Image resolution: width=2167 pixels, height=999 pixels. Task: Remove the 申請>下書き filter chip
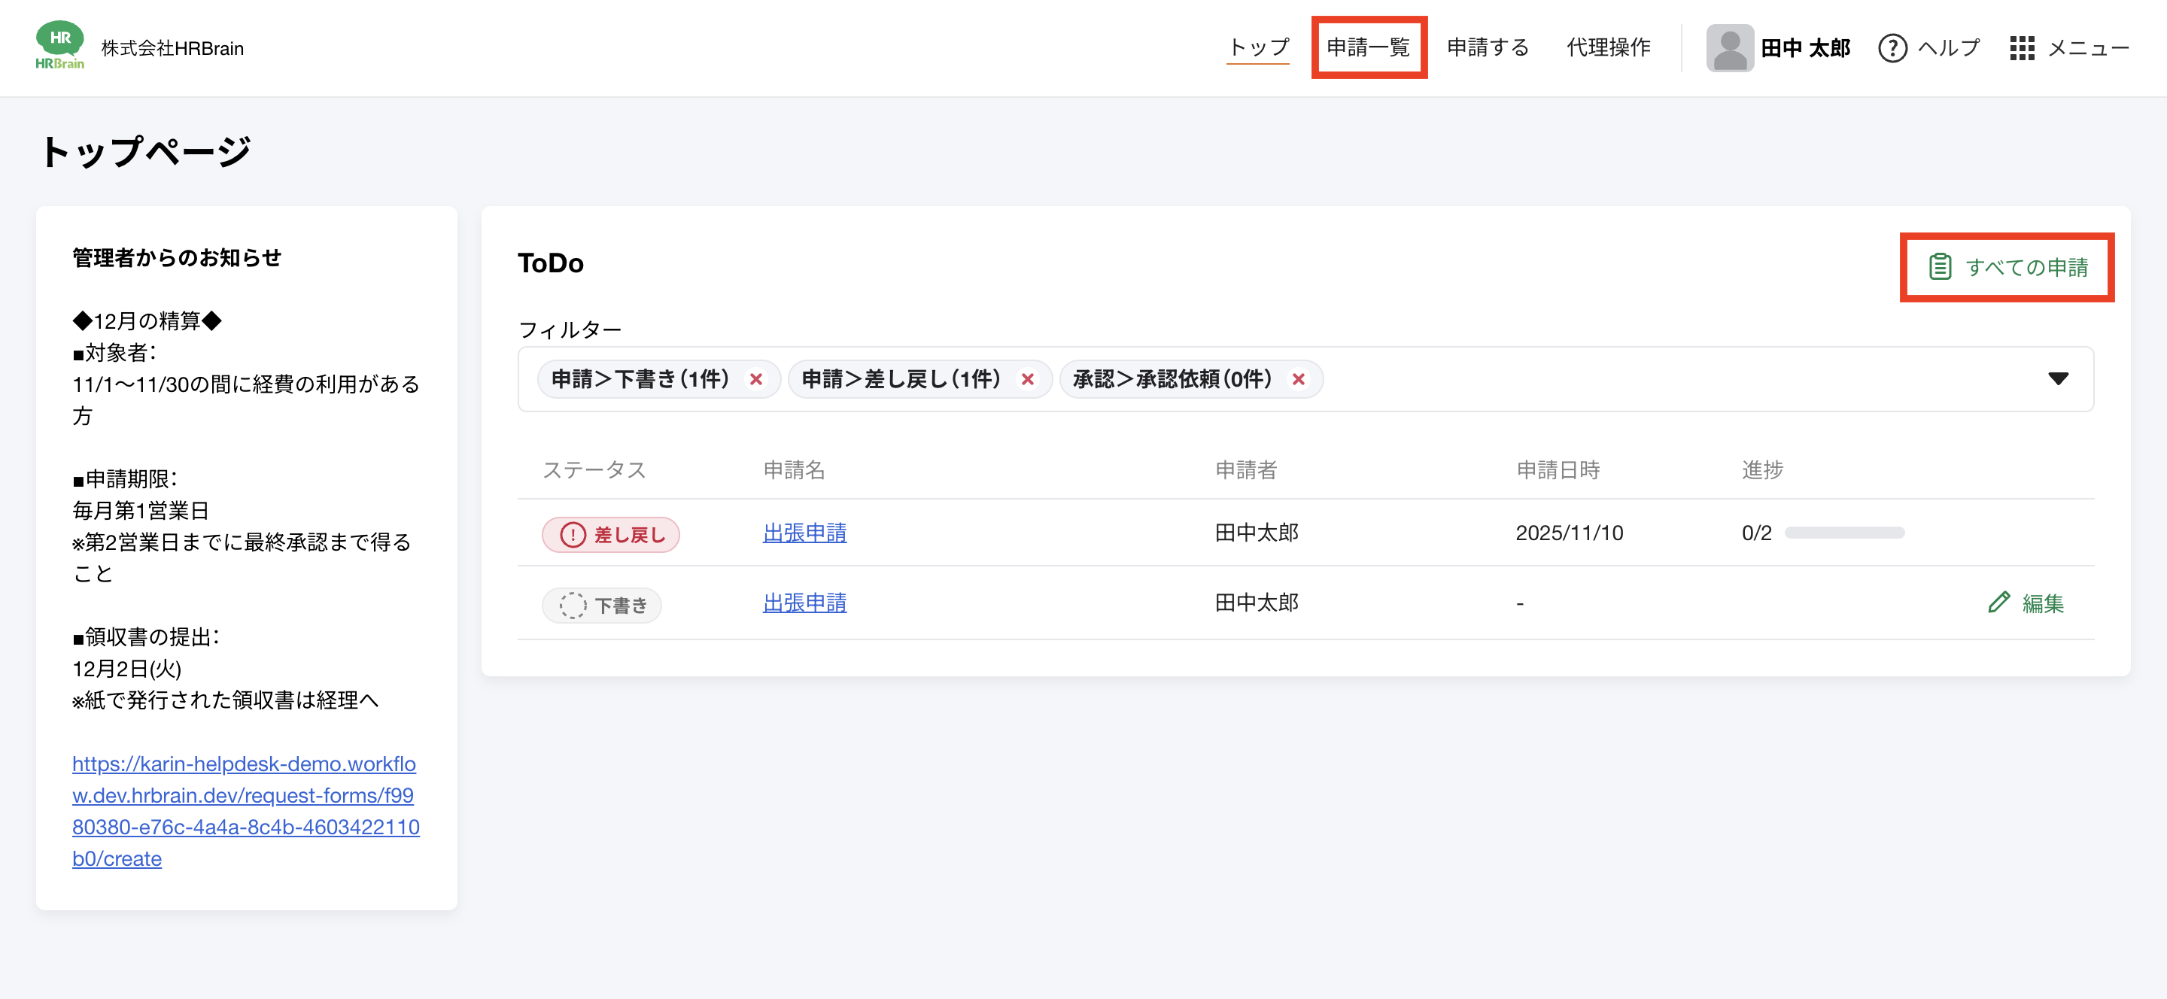[755, 379]
